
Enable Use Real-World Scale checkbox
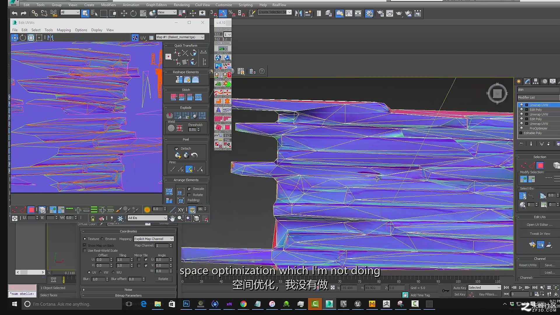click(85, 251)
